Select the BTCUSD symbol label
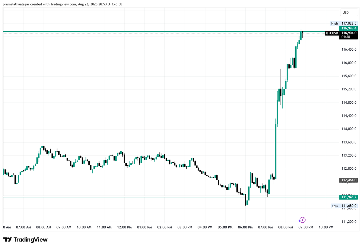The image size is (362, 248). [x=332, y=33]
